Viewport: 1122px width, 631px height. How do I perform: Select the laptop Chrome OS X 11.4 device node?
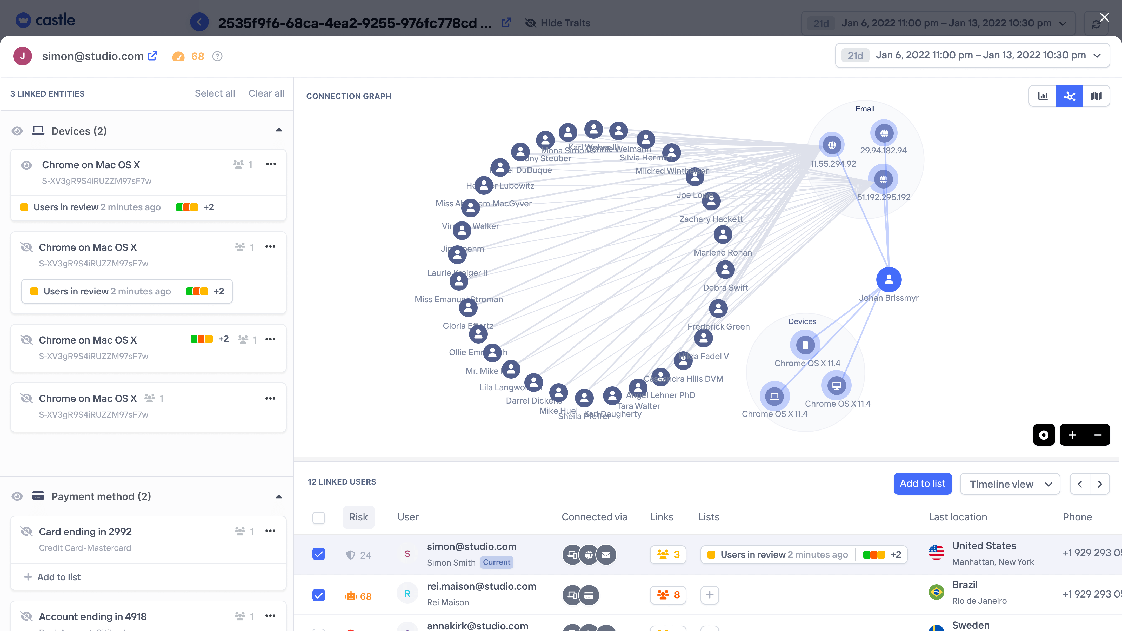pyautogui.click(x=774, y=396)
